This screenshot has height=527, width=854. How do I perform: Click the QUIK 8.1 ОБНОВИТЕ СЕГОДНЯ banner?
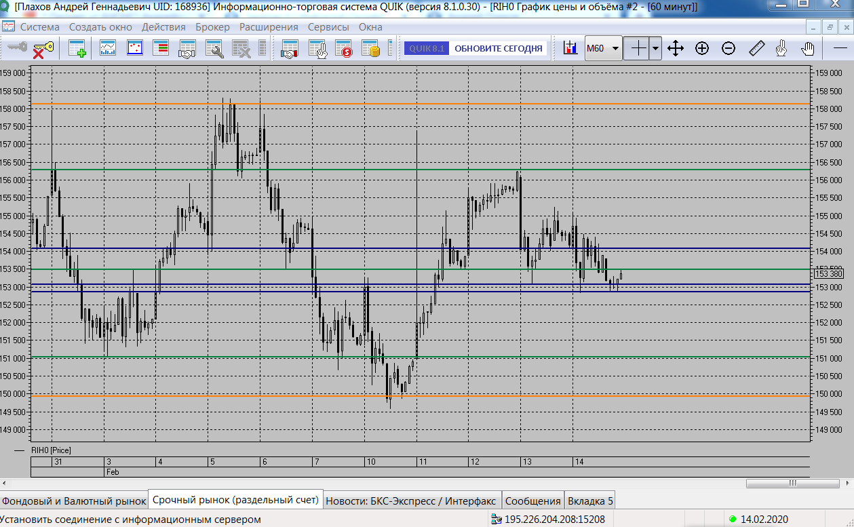point(475,49)
